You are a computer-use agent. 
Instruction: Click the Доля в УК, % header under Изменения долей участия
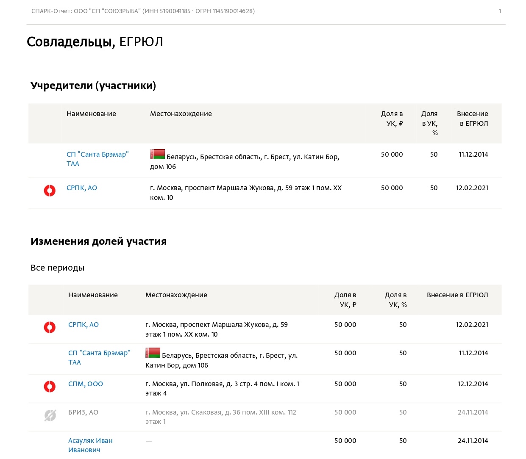click(396, 300)
